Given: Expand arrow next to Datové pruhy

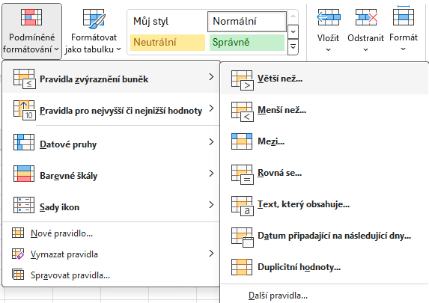Looking at the screenshot, I should (211, 141).
